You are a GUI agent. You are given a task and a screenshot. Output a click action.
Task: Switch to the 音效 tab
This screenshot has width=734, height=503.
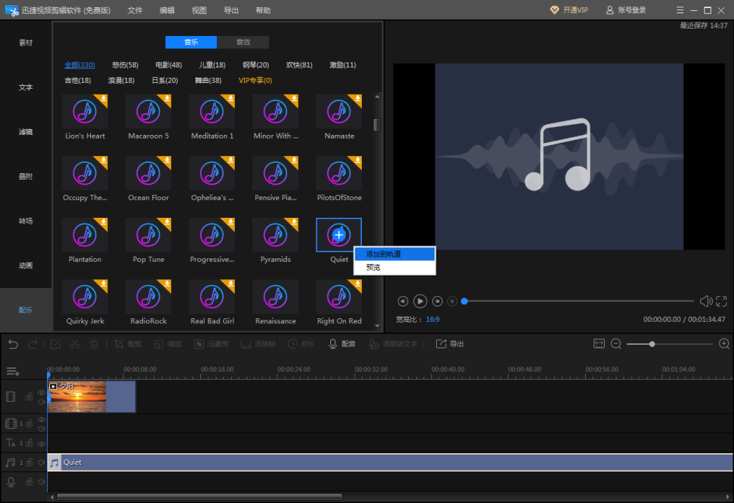[x=243, y=43]
